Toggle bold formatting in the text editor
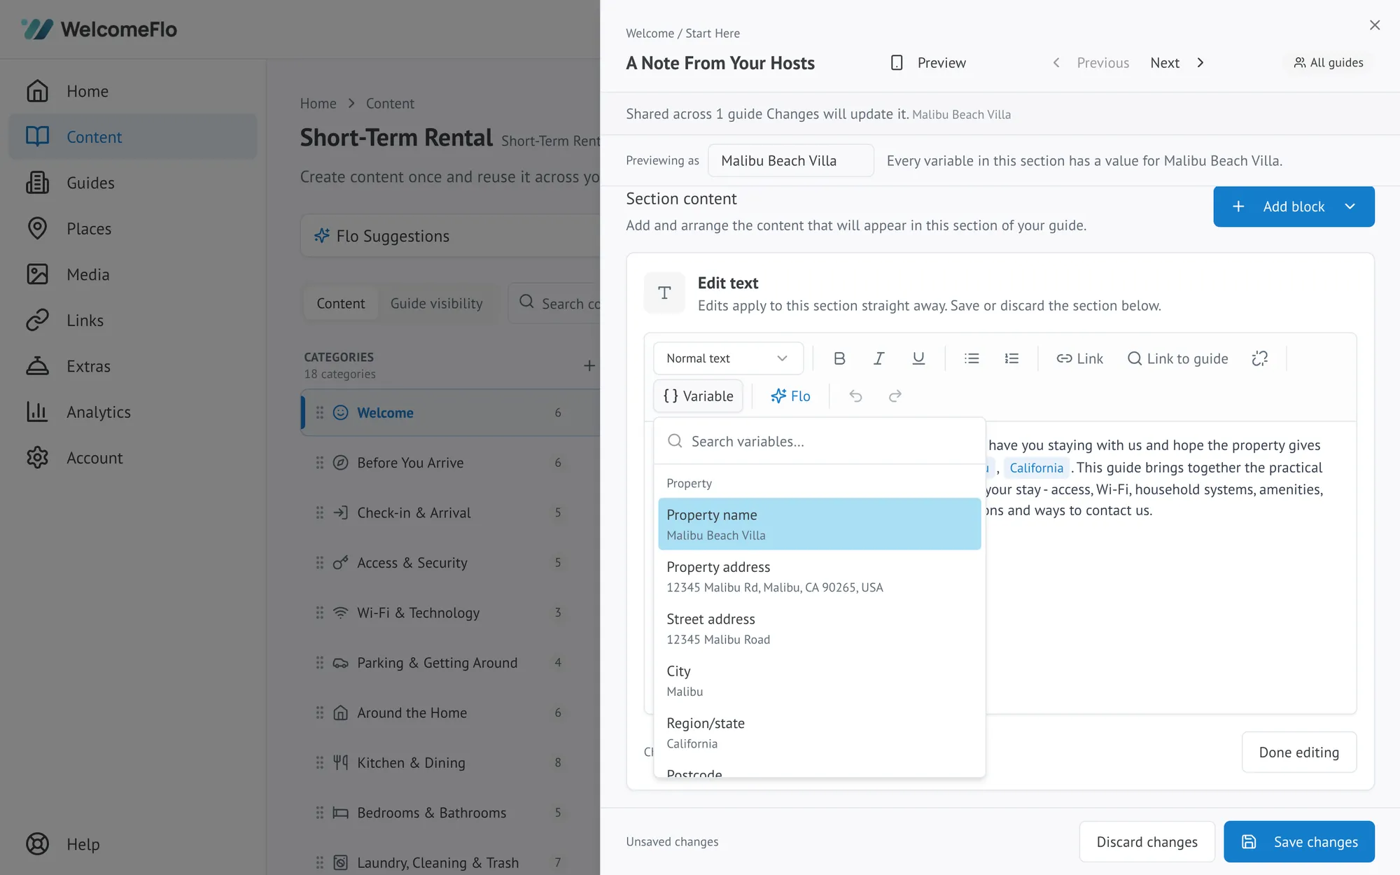The width and height of the screenshot is (1400, 875). pos(839,358)
